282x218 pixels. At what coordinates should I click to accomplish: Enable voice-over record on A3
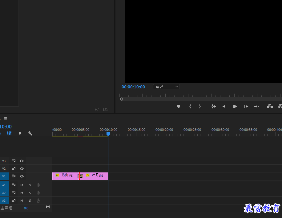coord(38,200)
